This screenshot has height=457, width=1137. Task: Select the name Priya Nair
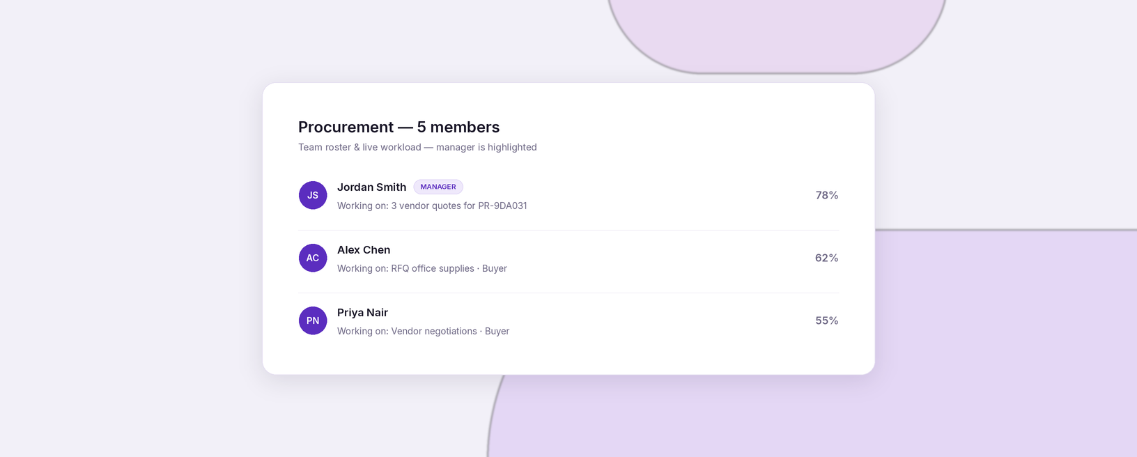pyautogui.click(x=362, y=313)
